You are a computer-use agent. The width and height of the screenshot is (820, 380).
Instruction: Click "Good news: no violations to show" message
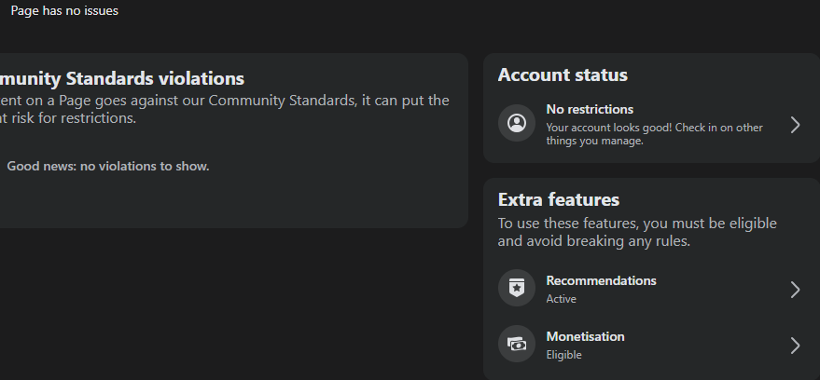[108, 166]
